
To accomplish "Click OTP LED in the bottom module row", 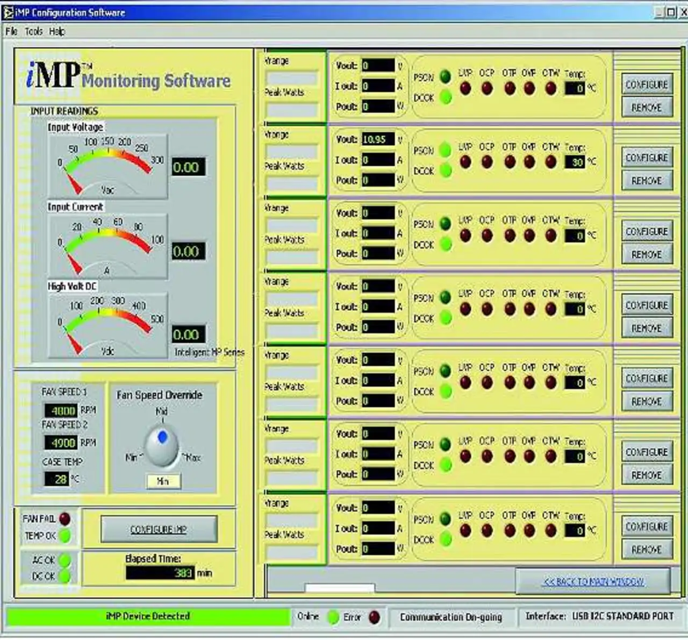I will tap(510, 530).
